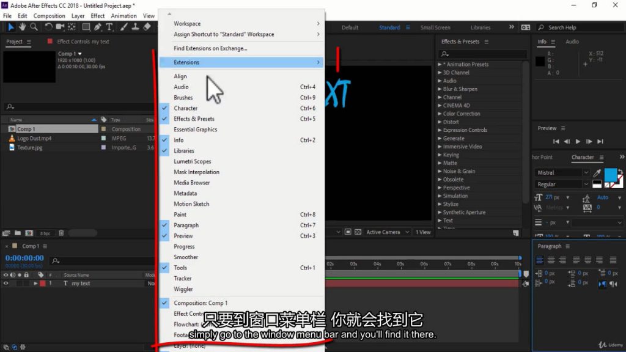Open the Effect Controls my text tab
The height and width of the screenshot is (352, 626).
pyautogui.click(x=83, y=42)
